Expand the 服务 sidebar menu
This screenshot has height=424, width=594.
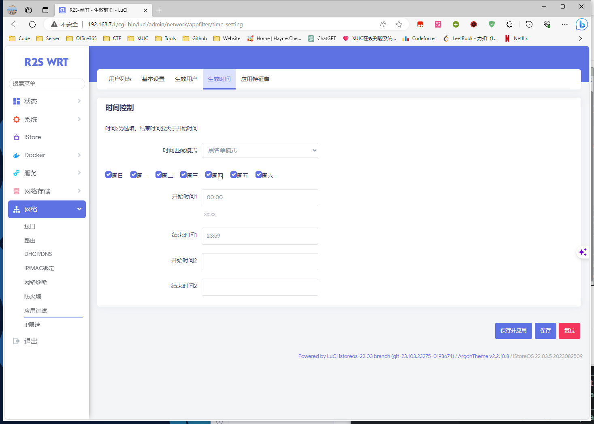[47, 173]
